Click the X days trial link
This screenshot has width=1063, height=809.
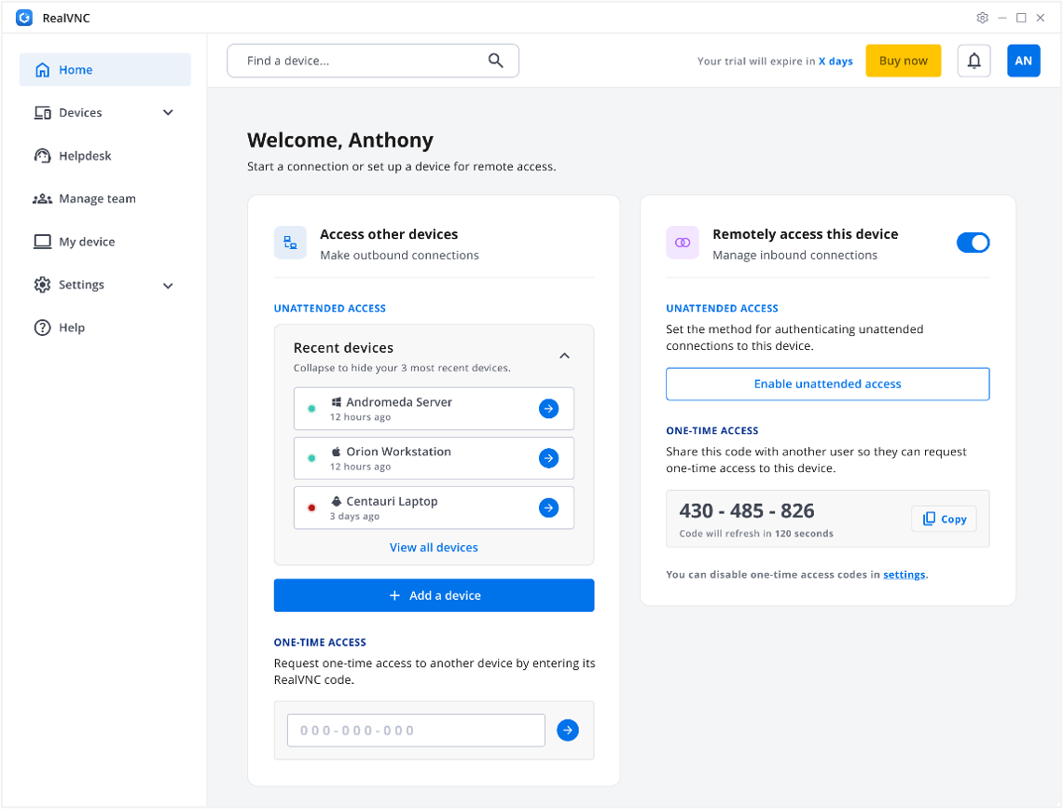[x=835, y=61]
